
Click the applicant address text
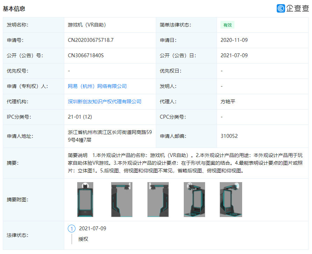tap(110, 136)
